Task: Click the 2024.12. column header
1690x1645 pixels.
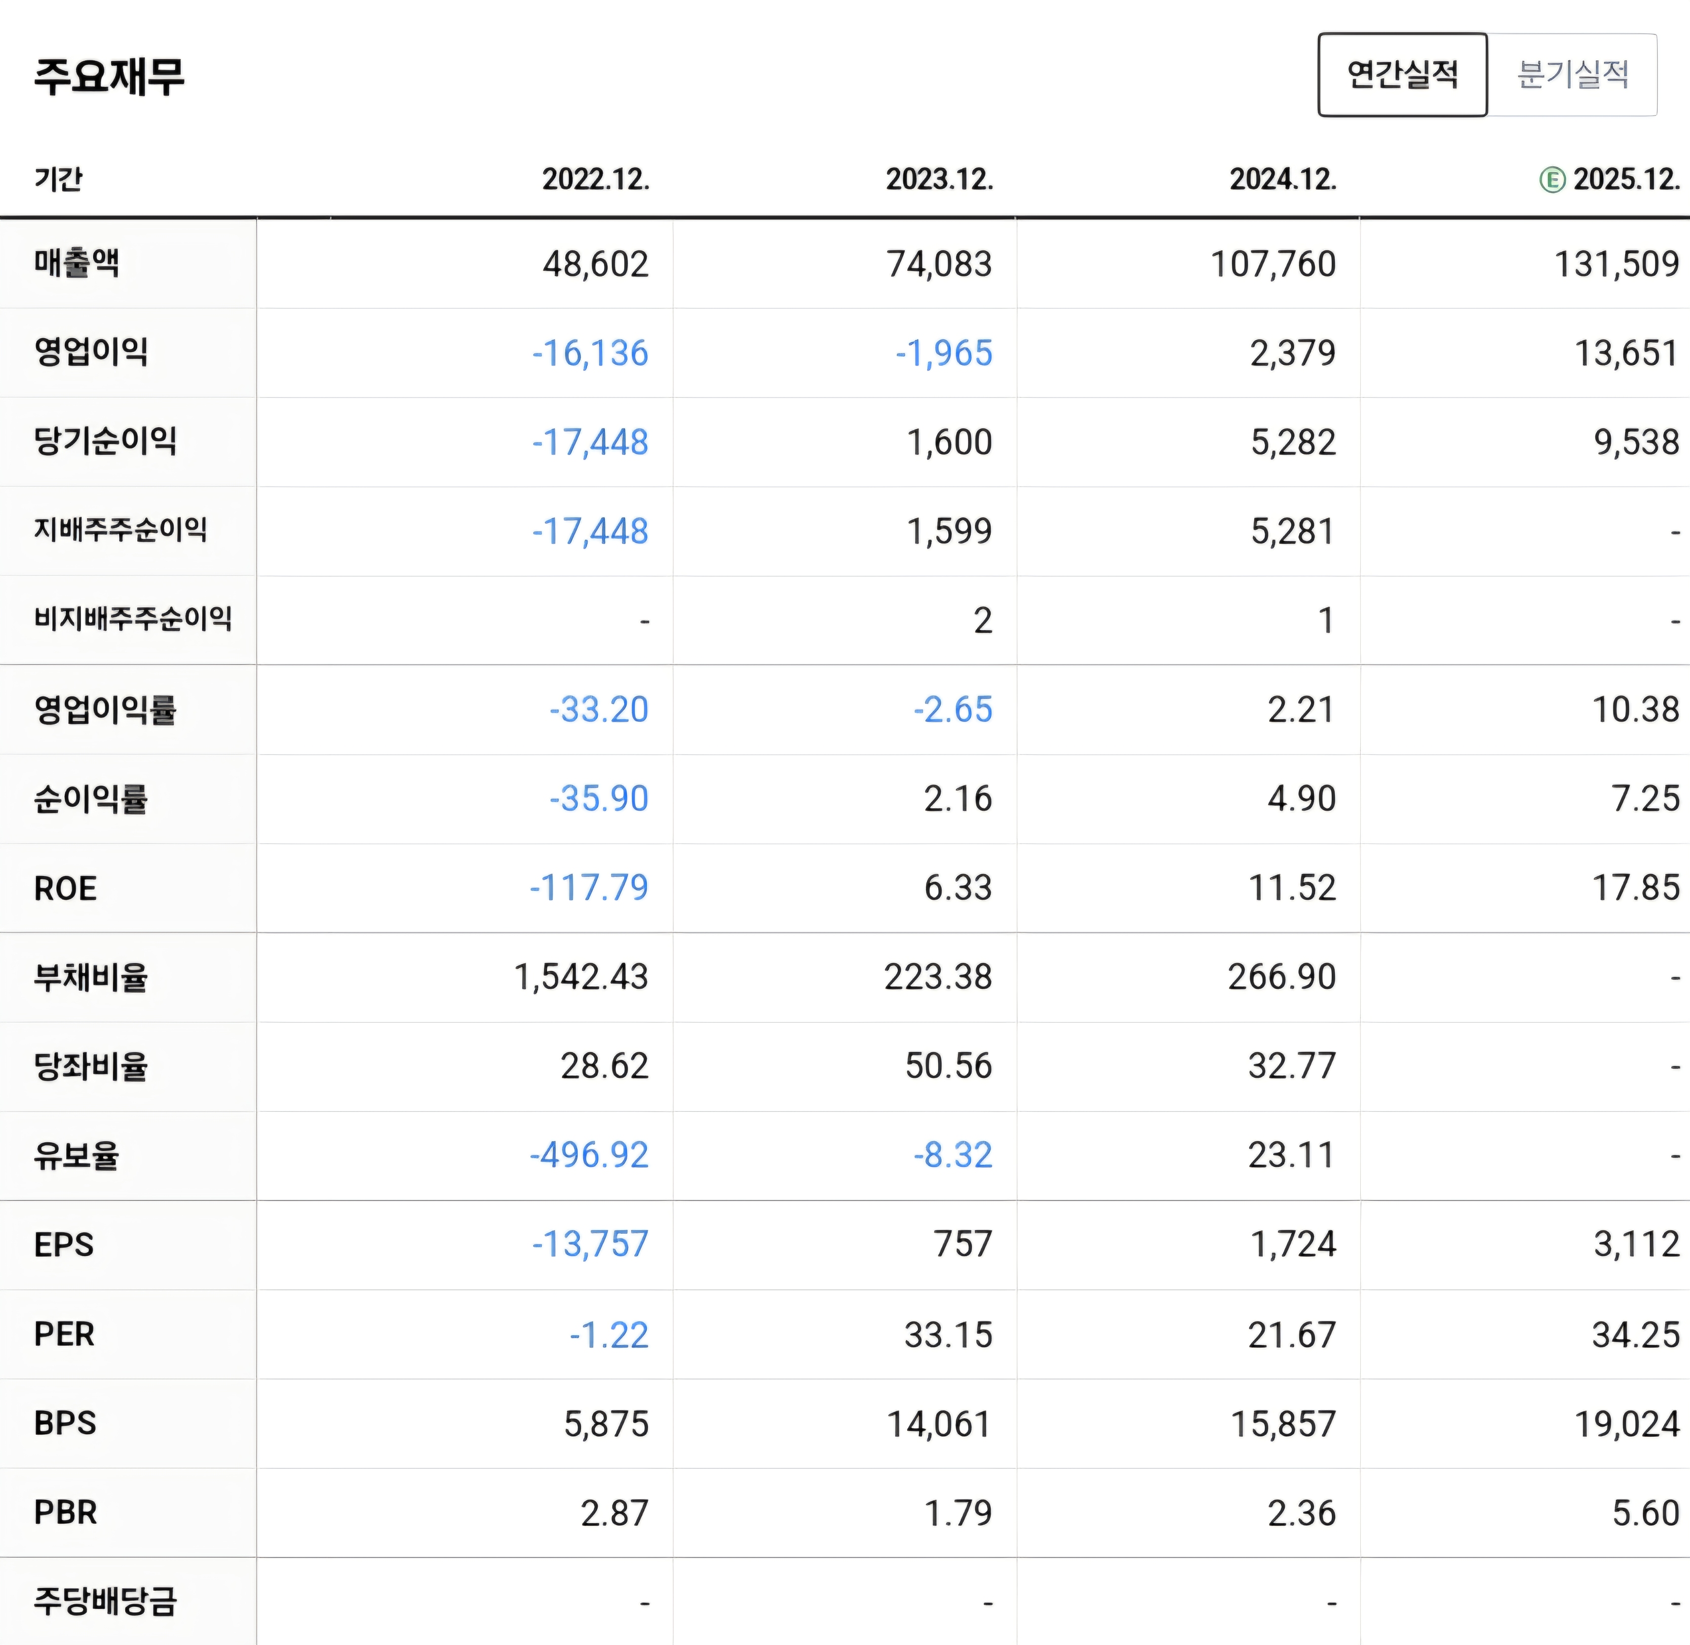Action: point(1283,180)
